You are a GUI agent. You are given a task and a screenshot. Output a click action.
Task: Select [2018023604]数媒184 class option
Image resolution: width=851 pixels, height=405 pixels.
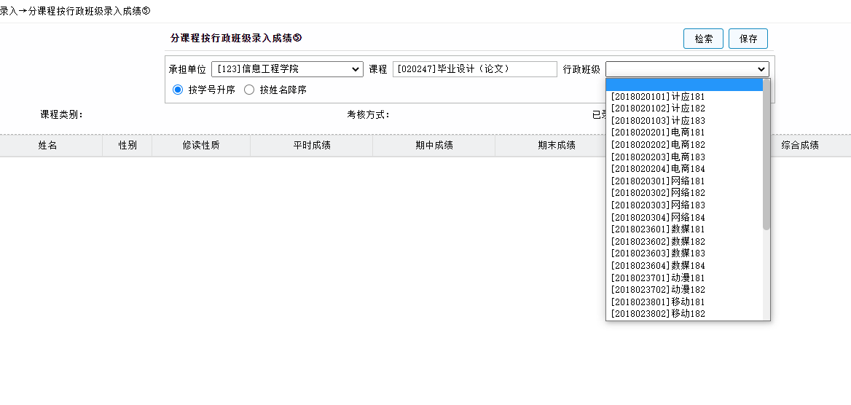658,266
